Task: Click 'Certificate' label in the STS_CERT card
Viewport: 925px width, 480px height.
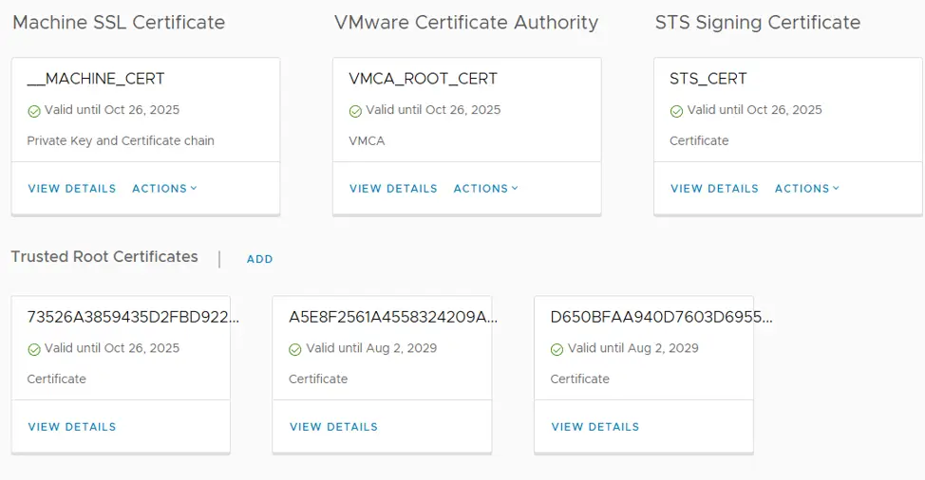Action: point(699,140)
